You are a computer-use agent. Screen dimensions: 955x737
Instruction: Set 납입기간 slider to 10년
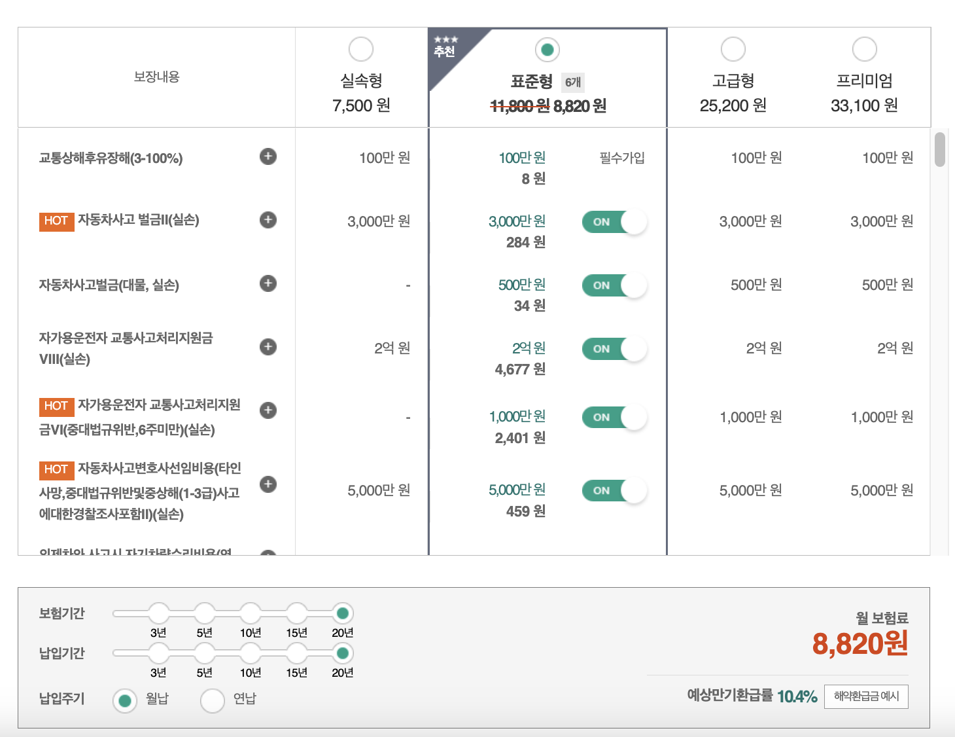pyautogui.click(x=251, y=653)
